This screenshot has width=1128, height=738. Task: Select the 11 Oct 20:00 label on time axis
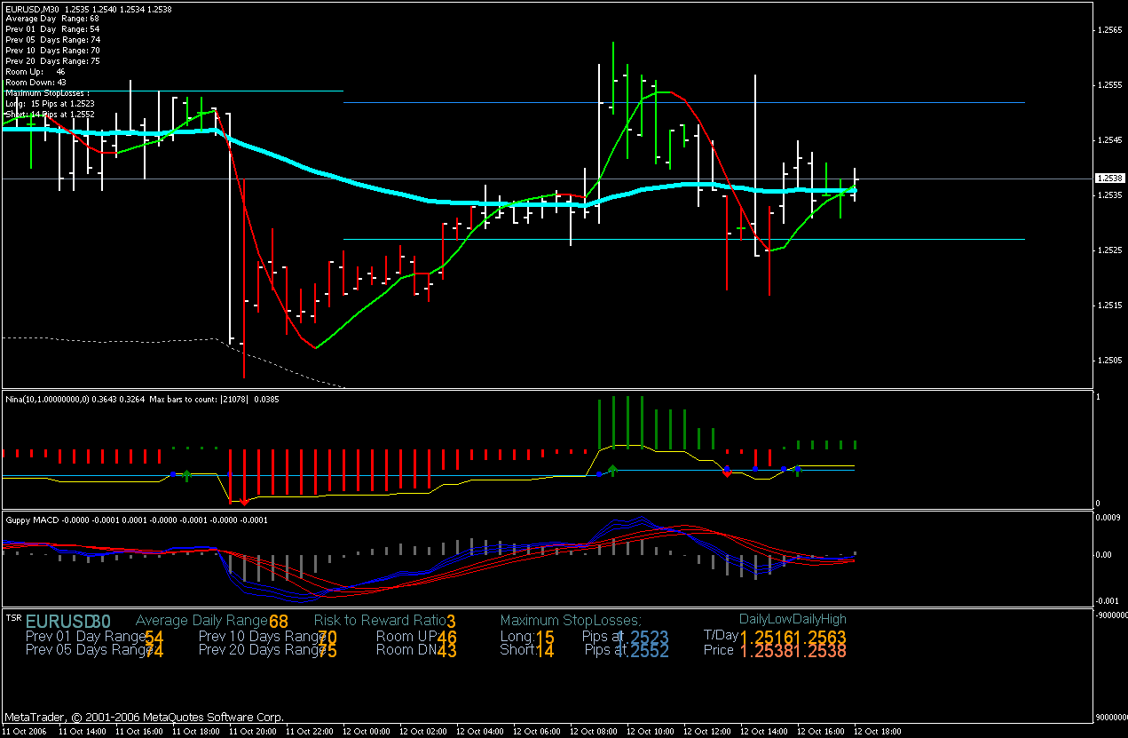pos(254,732)
